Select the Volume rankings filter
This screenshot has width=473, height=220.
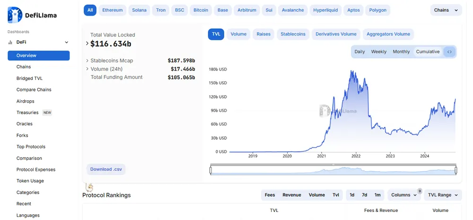317,195
